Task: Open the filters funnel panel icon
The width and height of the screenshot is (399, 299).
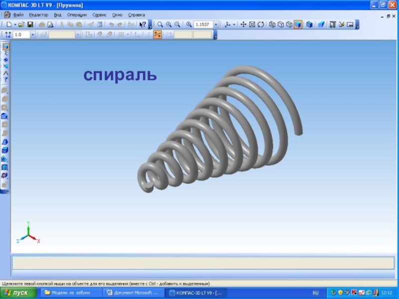Action: (x=6, y=80)
